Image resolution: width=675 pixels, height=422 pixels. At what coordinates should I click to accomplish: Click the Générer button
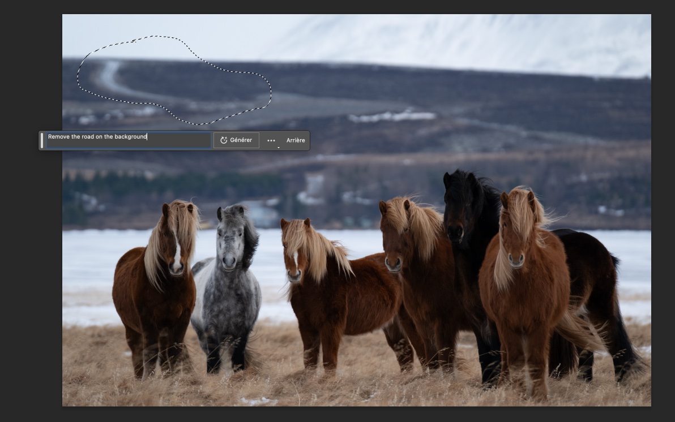(236, 140)
